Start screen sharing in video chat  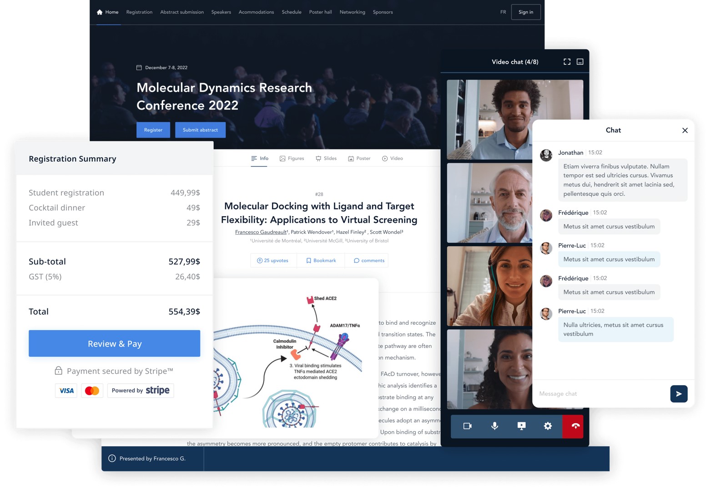click(521, 426)
